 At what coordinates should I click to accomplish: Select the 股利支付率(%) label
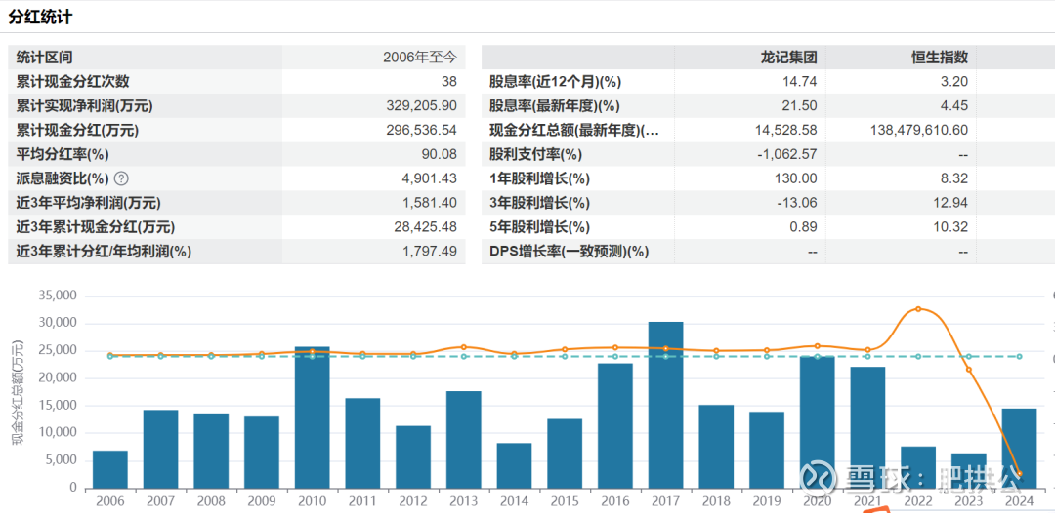click(535, 154)
